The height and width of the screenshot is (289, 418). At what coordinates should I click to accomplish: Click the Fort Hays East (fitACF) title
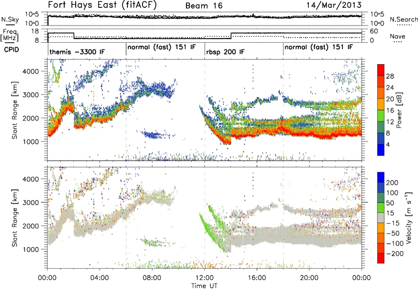pyautogui.click(x=102, y=5)
